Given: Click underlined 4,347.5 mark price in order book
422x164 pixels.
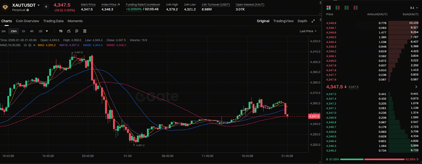Looking at the screenshot, I should coord(353,87).
